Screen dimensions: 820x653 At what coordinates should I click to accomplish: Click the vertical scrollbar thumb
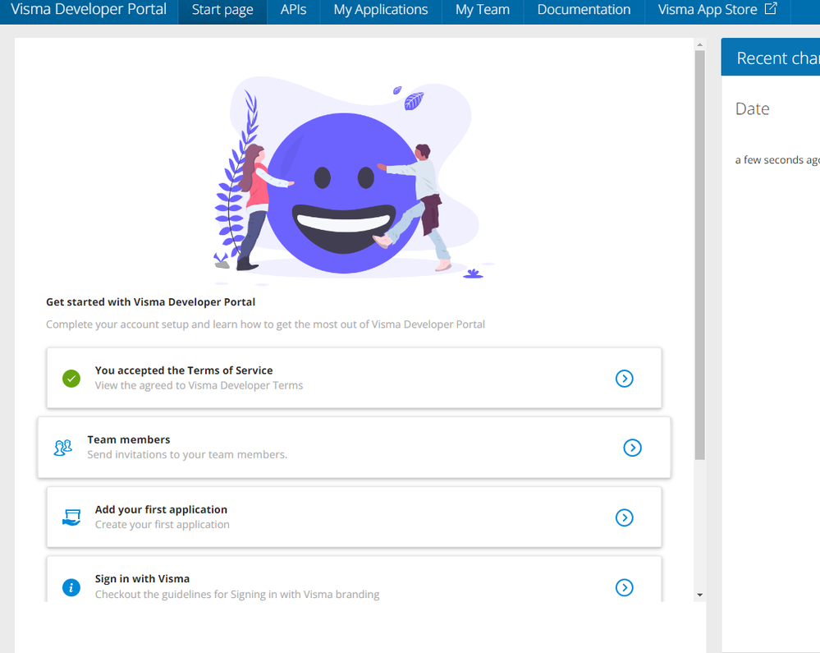pos(699,255)
